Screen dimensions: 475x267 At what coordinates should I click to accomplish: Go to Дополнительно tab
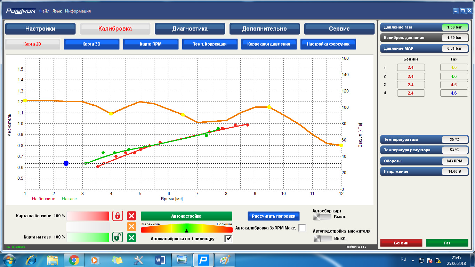point(265,29)
